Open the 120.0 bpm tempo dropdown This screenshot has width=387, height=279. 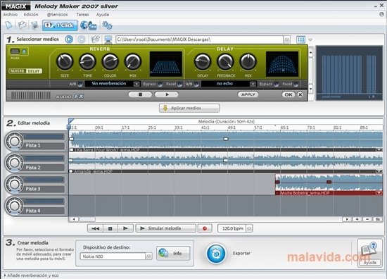(249, 228)
